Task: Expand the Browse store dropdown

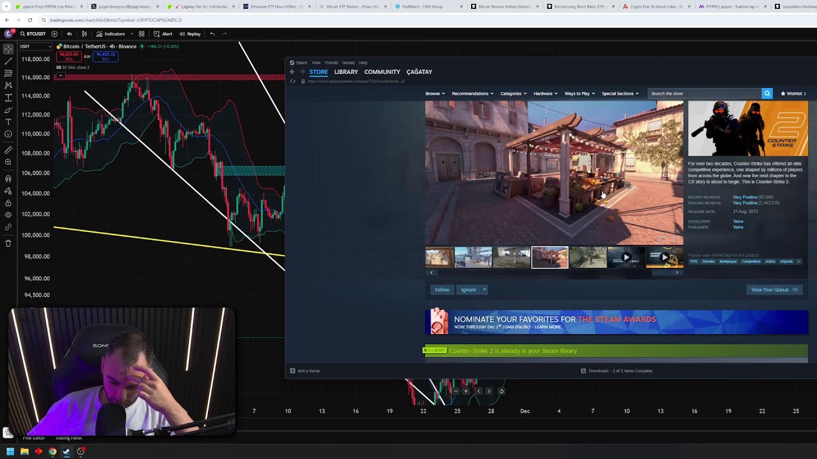Action: click(435, 94)
